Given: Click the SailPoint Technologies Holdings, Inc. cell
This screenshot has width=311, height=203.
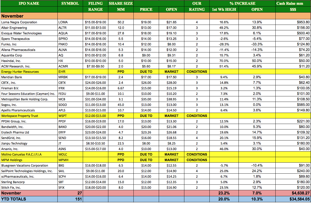Looking at the screenshot, I should [x=29, y=171].
